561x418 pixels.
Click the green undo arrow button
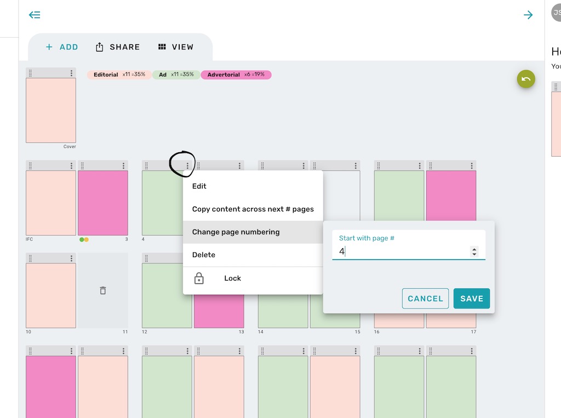pos(525,79)
